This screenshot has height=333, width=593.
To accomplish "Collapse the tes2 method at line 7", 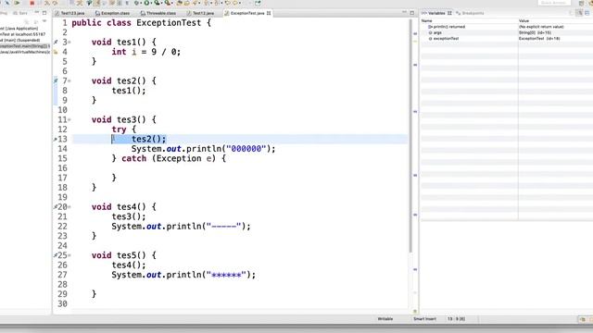I will [69, 80].
